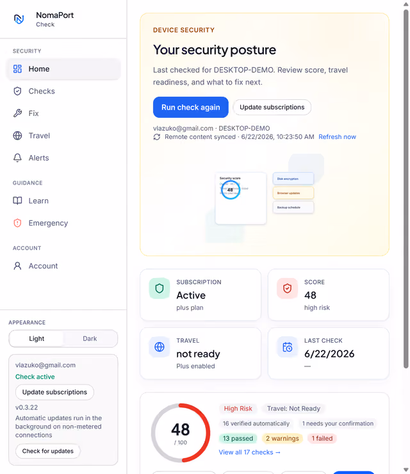Open the Travel page from sidebar

63,135
